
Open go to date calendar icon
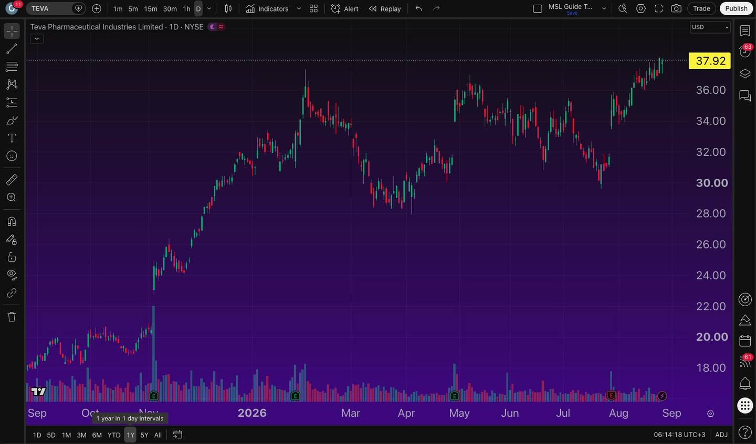pyautogui.click(x=177, y=435)
